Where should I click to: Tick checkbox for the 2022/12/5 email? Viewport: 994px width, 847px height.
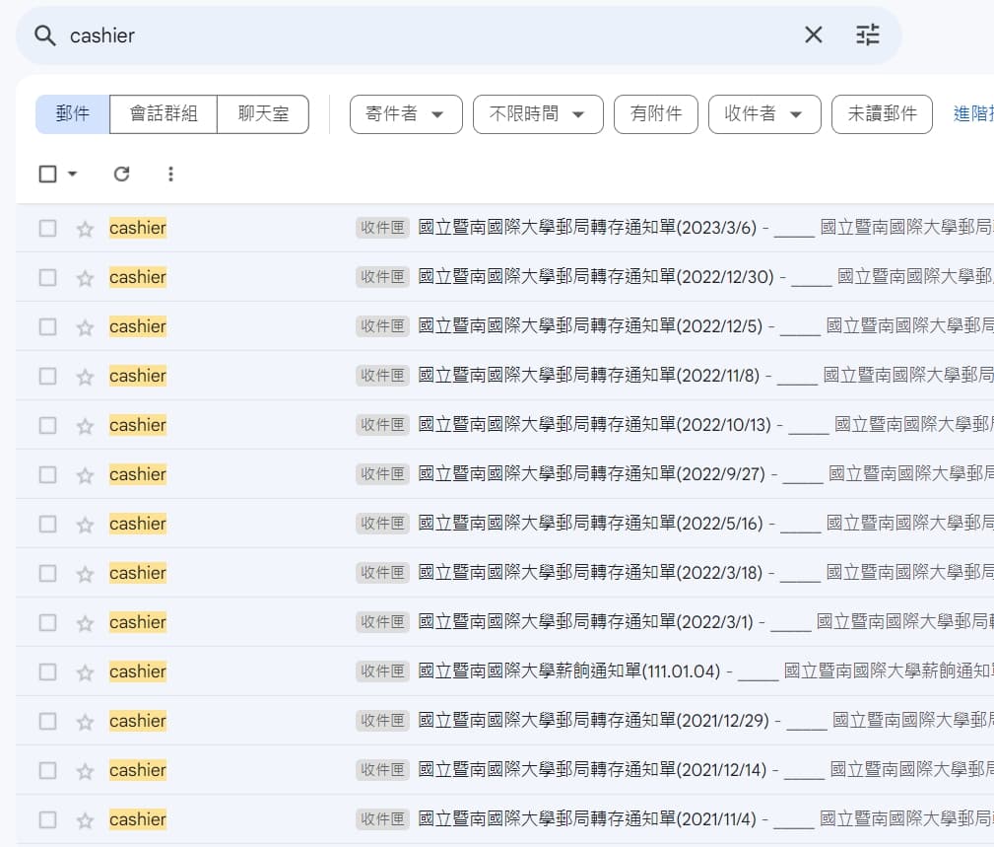47,326
